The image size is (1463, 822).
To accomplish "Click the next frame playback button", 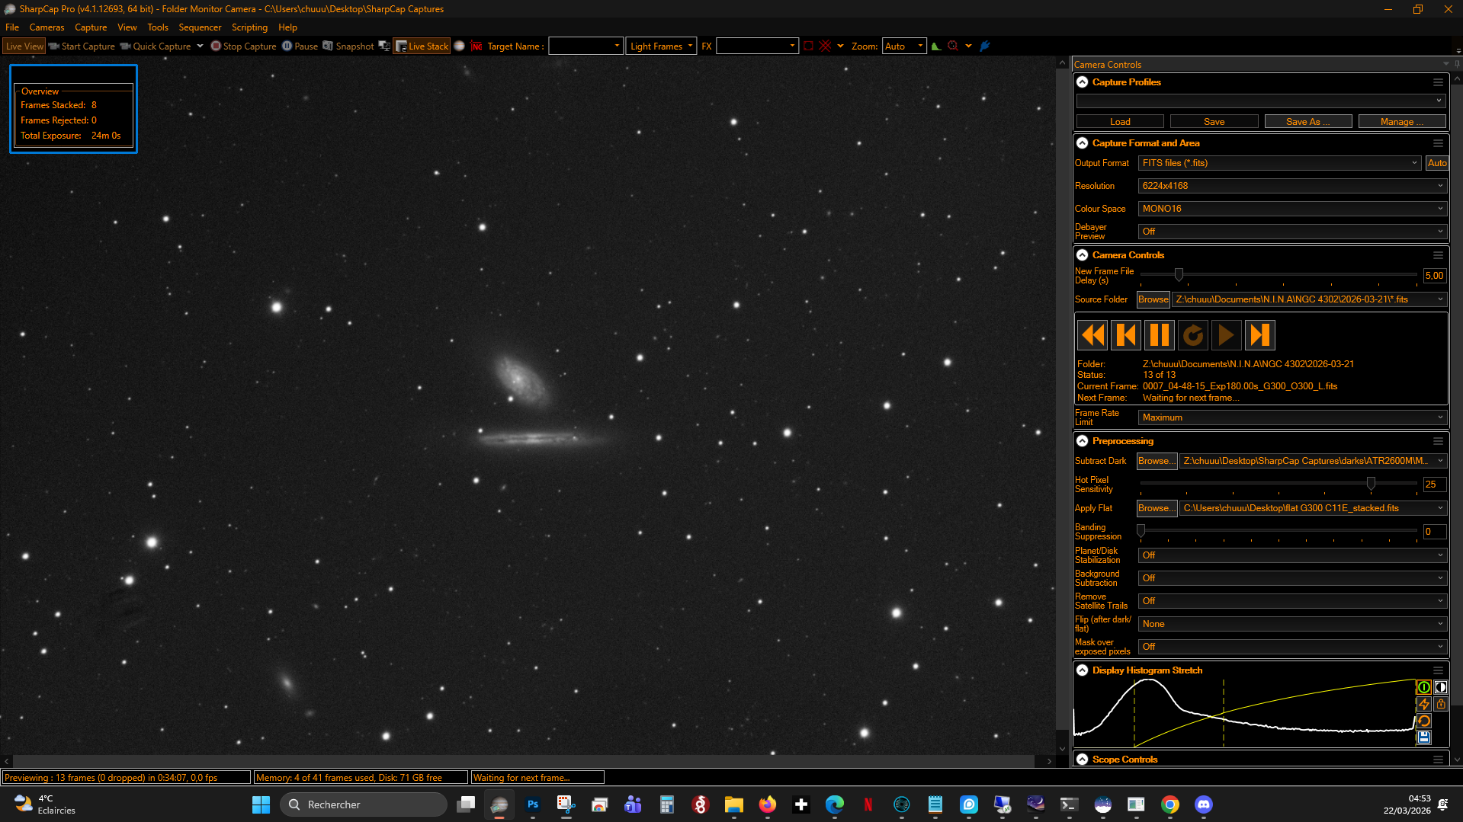I will [1259, 335].
